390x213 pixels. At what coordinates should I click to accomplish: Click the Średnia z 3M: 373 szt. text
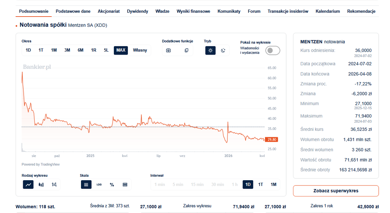[110, 206]
